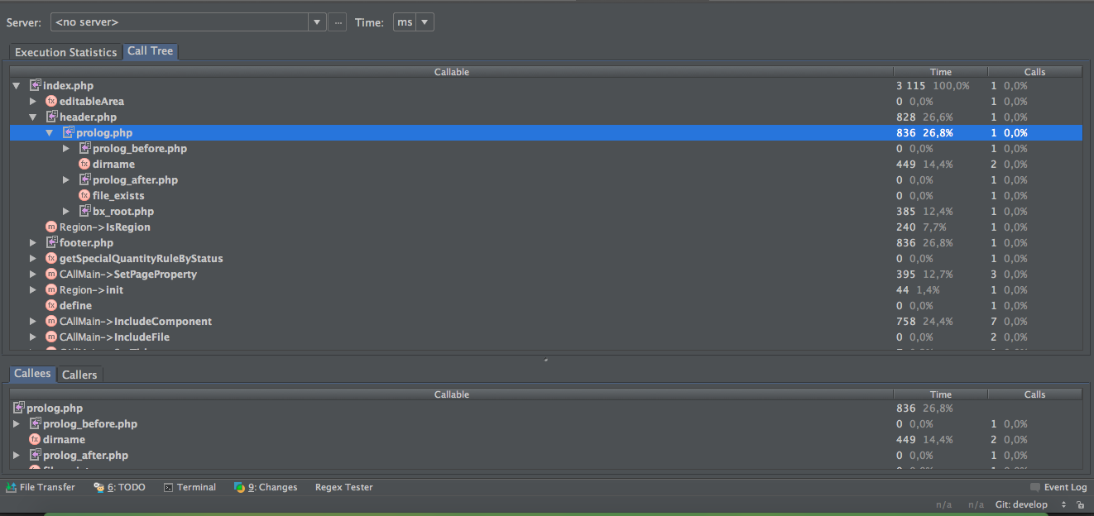Click the editableArea function icon
1094x516 pixels.
[x=51, y=101]
